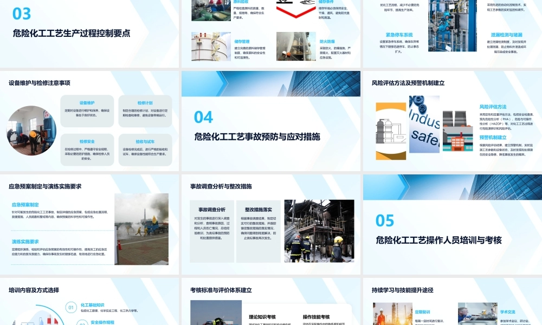
Task: Click the refinery line-drawing image with orange border
Action: point(391,131)
